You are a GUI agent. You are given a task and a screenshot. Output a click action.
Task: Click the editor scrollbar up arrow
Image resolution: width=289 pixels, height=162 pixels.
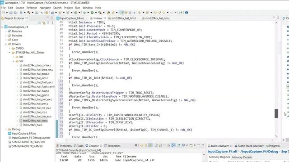point(276,23)
